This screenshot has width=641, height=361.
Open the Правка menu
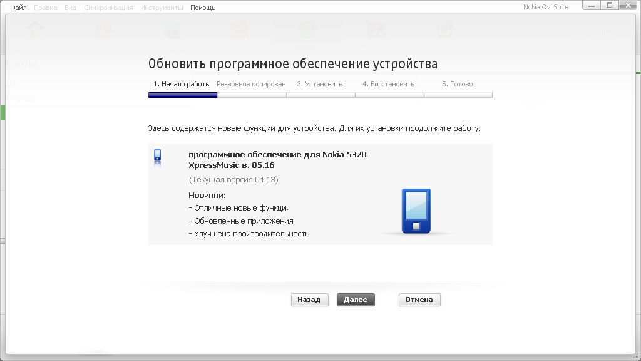click(45, 8)
